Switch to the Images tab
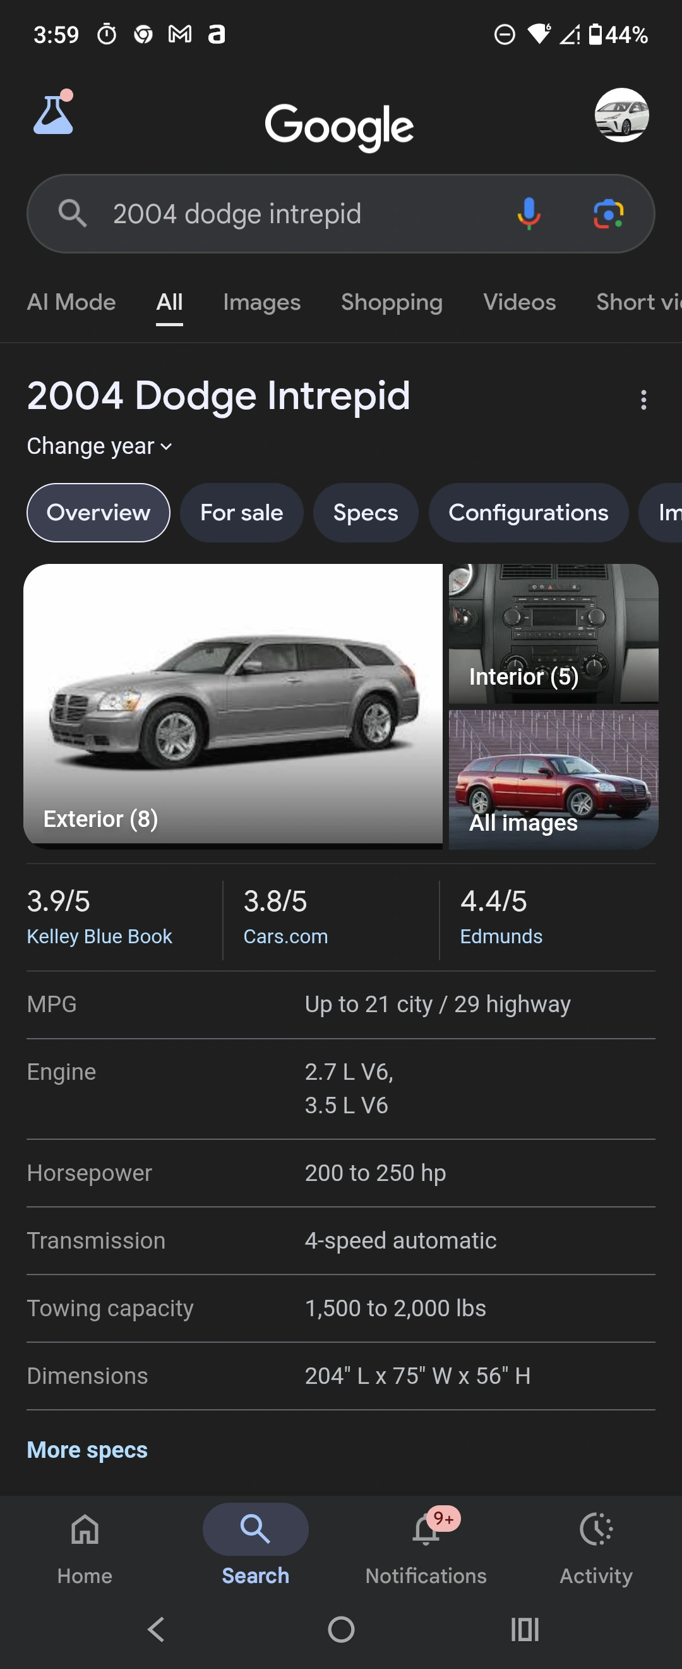The width and height of the screenshot is (682, 1669). 261,303
